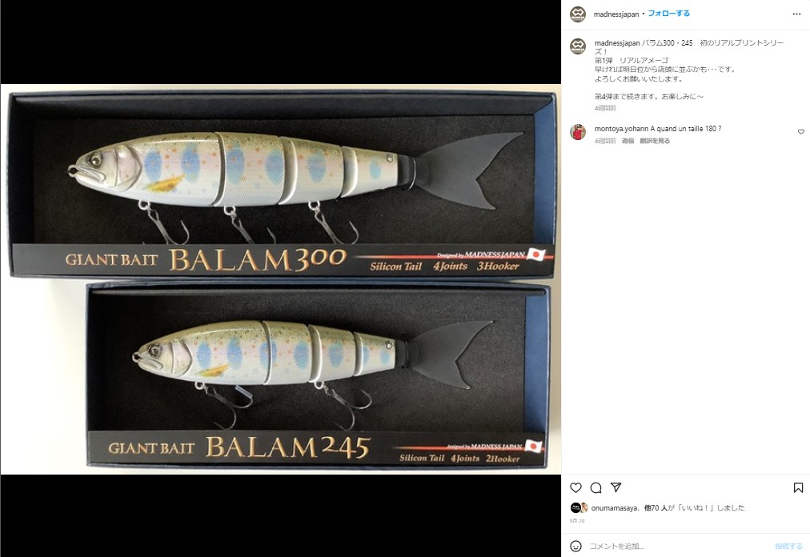Open the emoji picker smiley icon
The image size is (810, 557).
575,546
